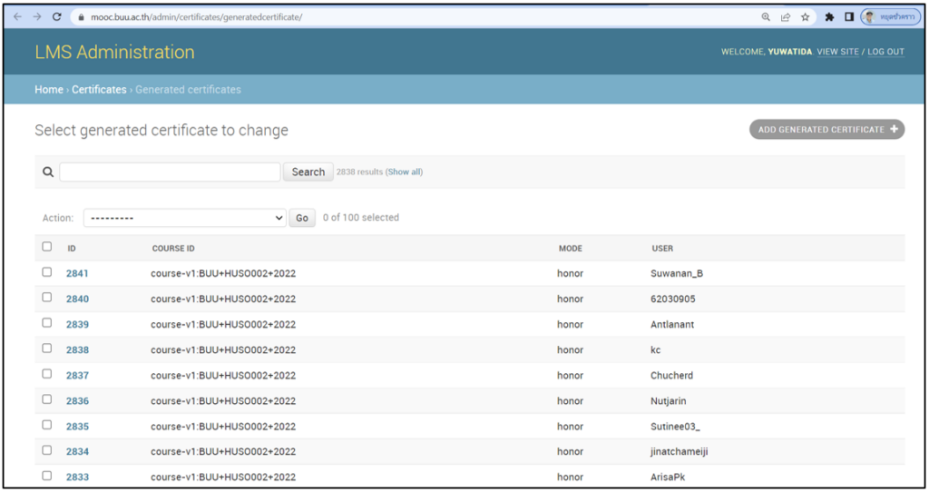
Task: Reload the page with refresh icon
Action: pos(57,16)
